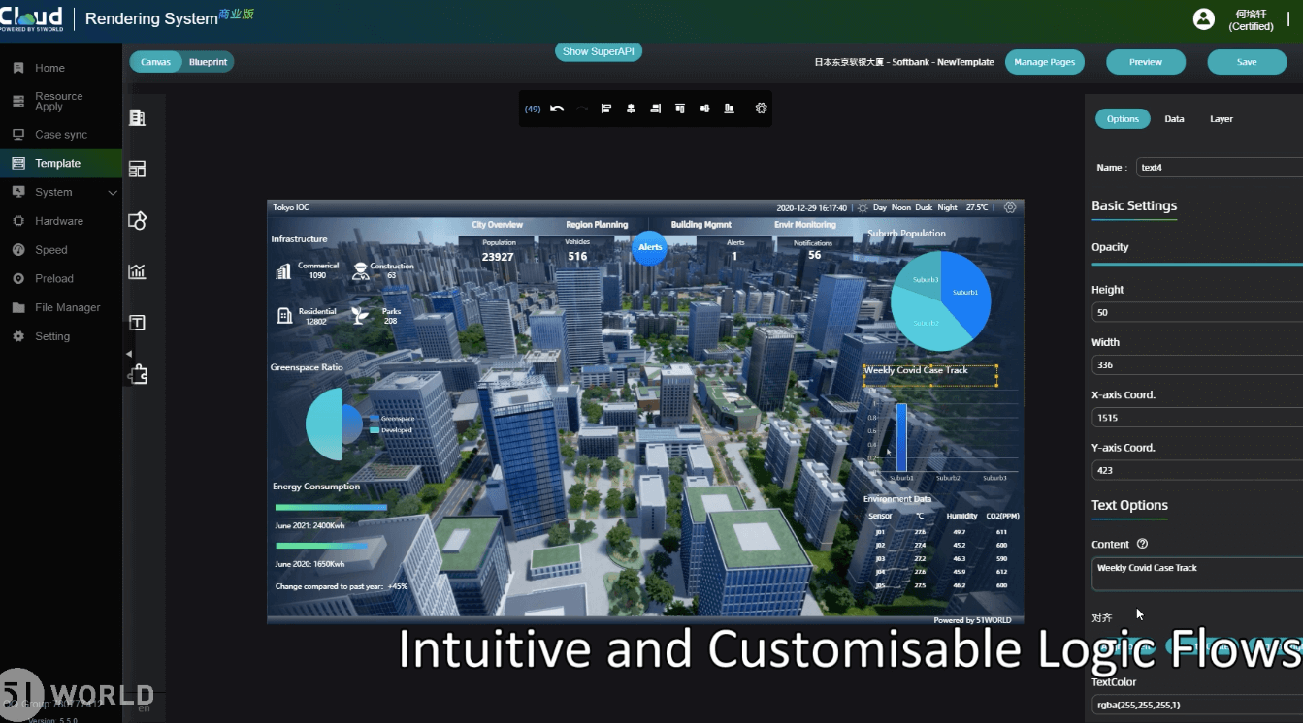Open the puzzle-piece plugin components icon
1303x723 pixels.
138,374
